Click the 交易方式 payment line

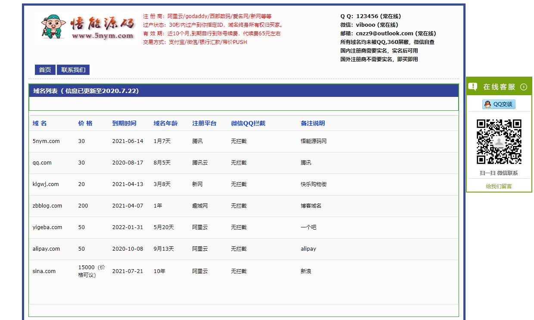pyautogui.click(x=195, y=42)
